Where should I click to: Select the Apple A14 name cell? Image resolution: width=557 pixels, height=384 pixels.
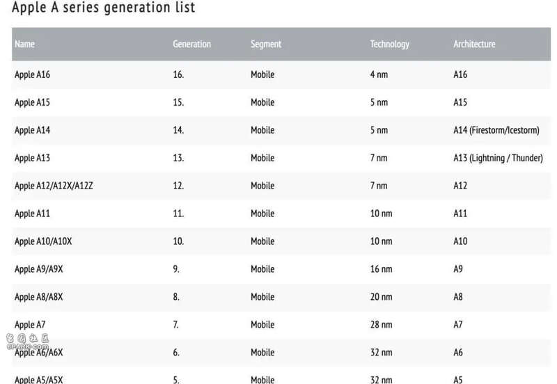(32, 130)
